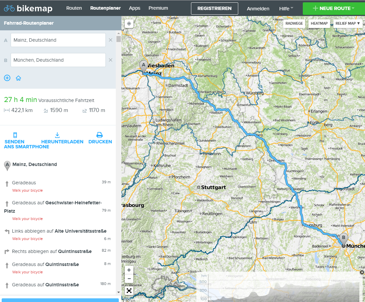Expand the Hilfe menu
The width and height of the screenshot is (365, 302).
286,9
